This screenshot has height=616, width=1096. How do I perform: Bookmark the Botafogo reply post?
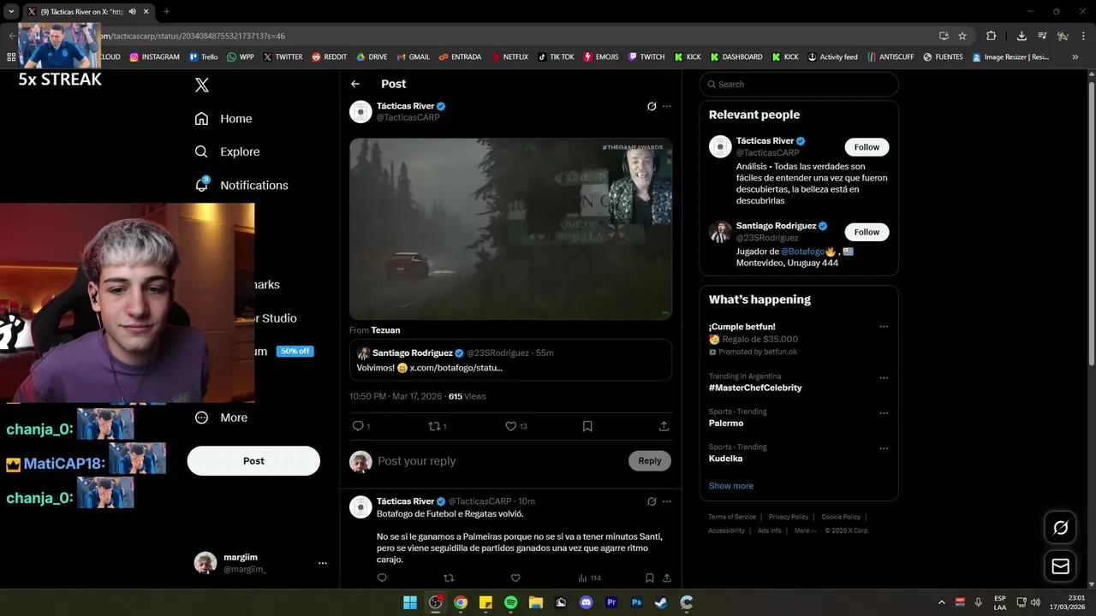click(650, 578)
